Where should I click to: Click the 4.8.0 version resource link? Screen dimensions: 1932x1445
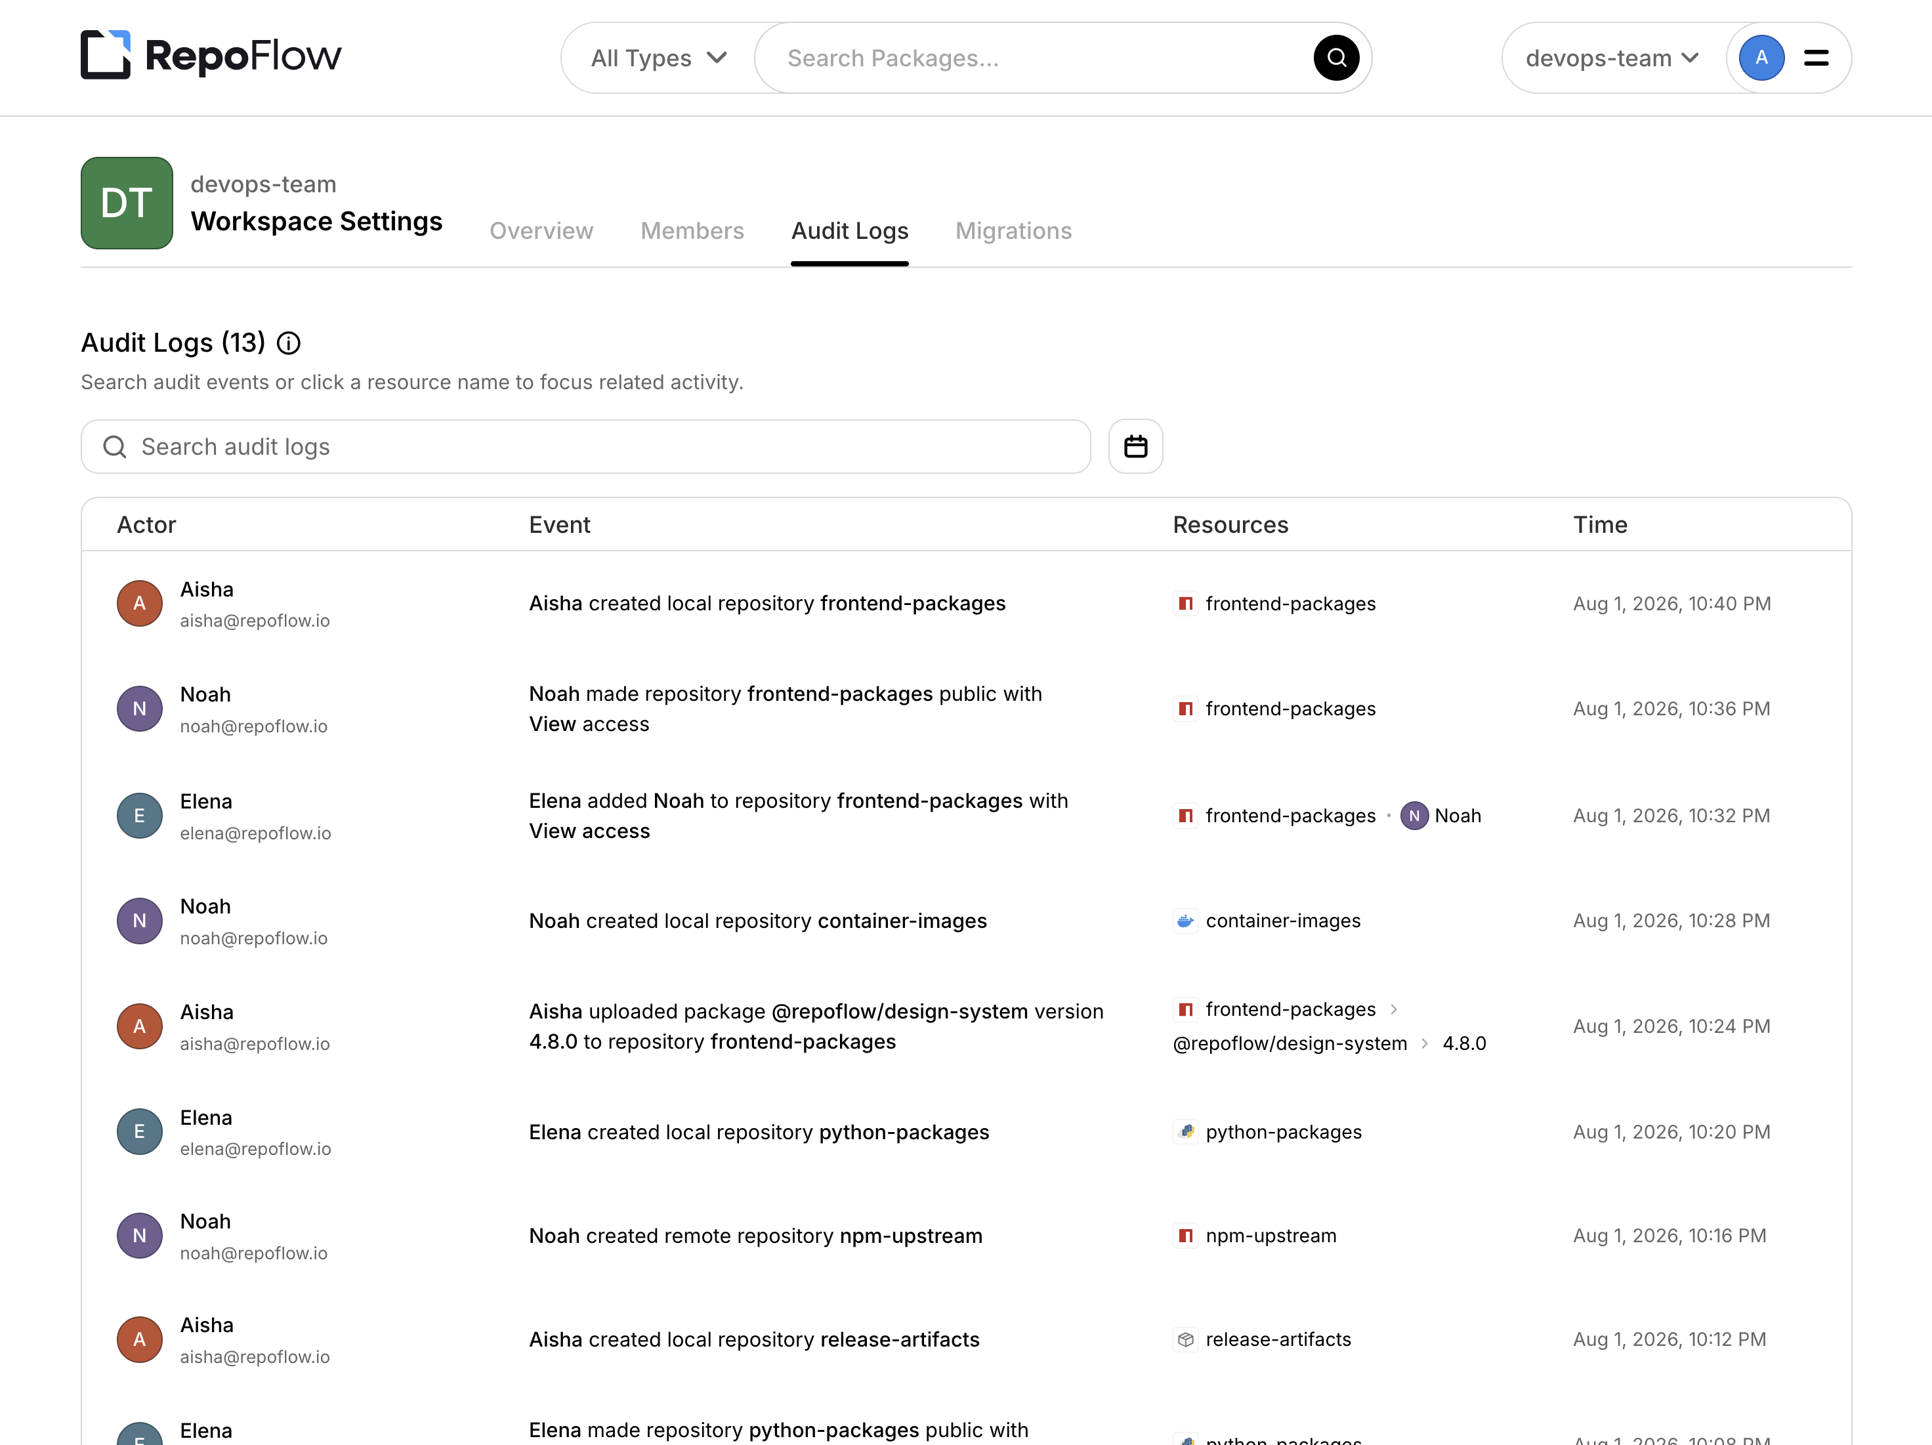click(x=1464, y=1043)
